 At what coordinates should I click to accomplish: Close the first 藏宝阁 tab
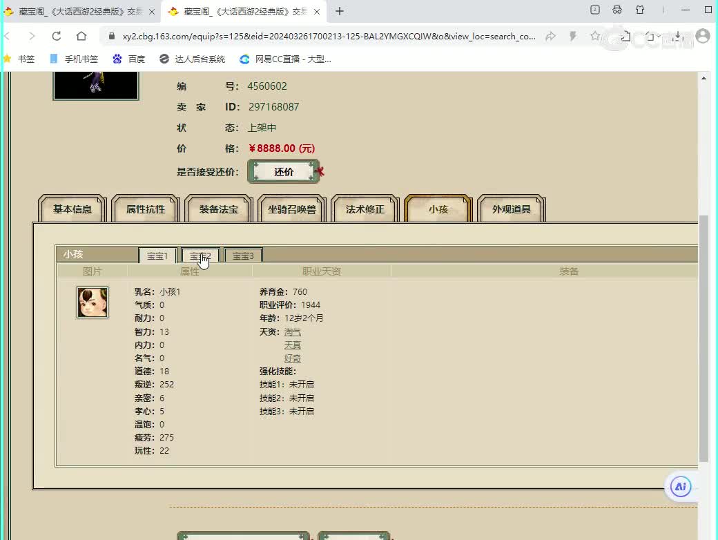pos(152,12)
